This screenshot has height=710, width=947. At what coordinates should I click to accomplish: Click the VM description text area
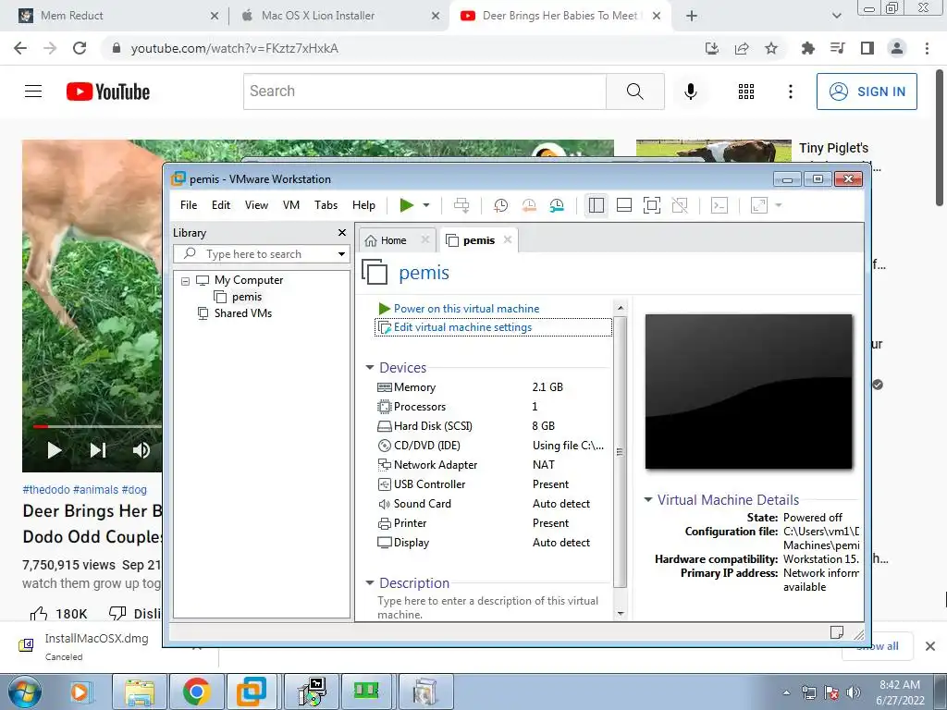click(x=488, y=607)
